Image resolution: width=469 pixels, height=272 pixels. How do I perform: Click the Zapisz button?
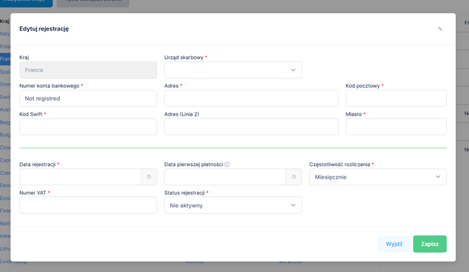[x=430, y=244]
